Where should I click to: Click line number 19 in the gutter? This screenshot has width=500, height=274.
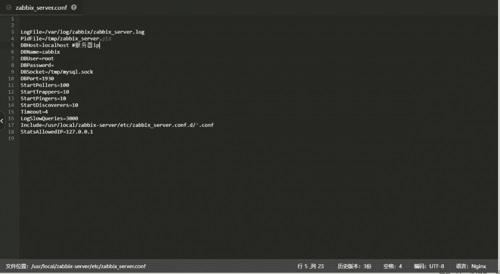tap(11, 138)
